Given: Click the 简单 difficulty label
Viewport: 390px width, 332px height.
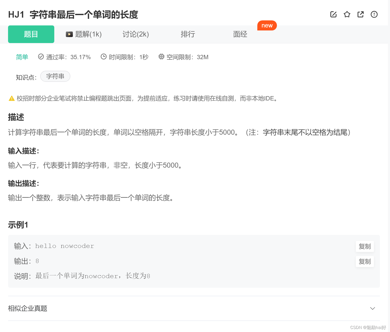Looking at the screenshot, I should pyautogui.click(x=22, y=57).
